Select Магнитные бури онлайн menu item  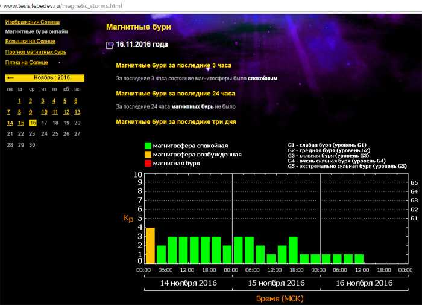pyautogui.click(x=36, y=31)
